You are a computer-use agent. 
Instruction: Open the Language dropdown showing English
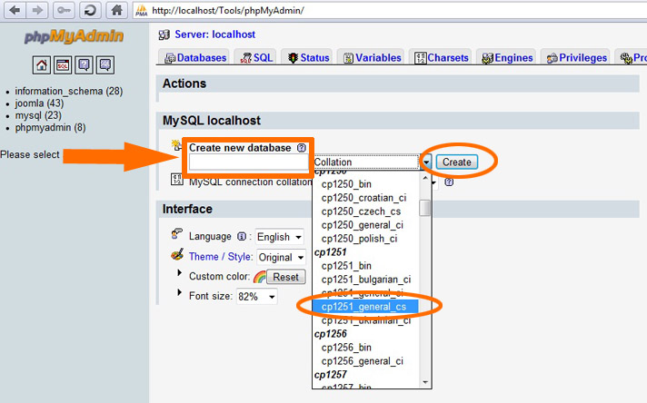click(279, 237)
